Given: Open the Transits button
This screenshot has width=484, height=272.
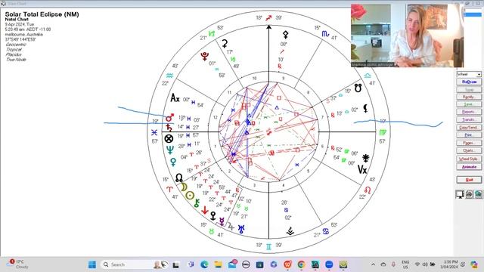Looking at the screenshot, I should click(469, 119).
